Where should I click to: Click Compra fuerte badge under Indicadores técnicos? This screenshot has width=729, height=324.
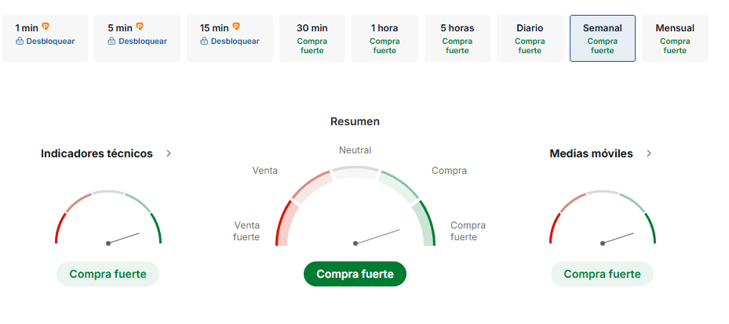click(108, 274)
